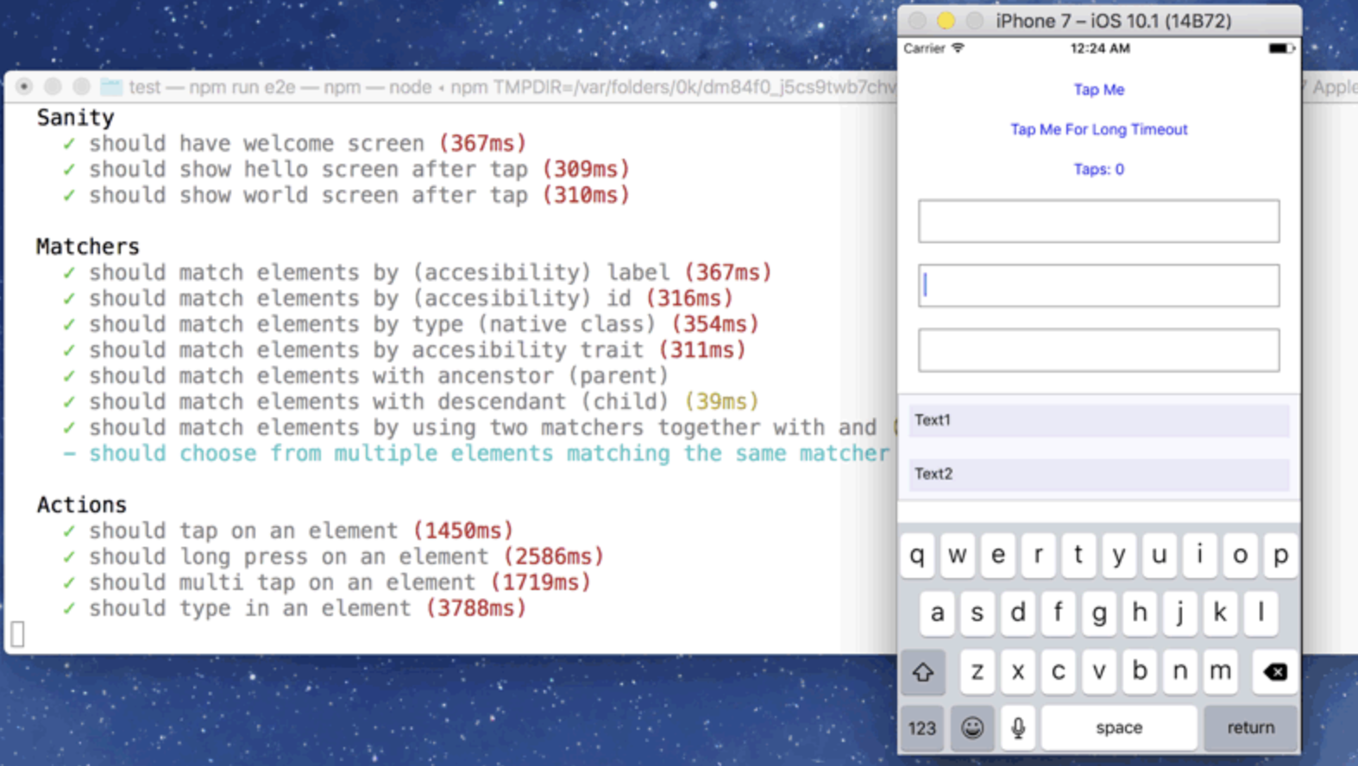Tap the 'r' key on the keyboard

point(1039,556)
